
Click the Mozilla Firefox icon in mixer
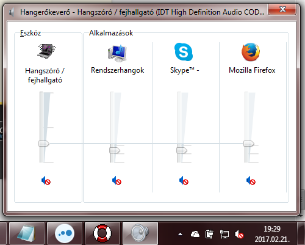pyautogui.click(x=251, y=52)
